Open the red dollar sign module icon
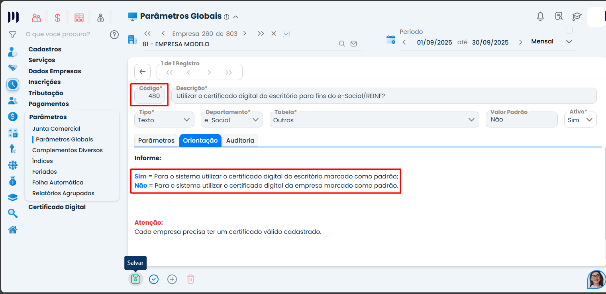 tap(58, 18)
